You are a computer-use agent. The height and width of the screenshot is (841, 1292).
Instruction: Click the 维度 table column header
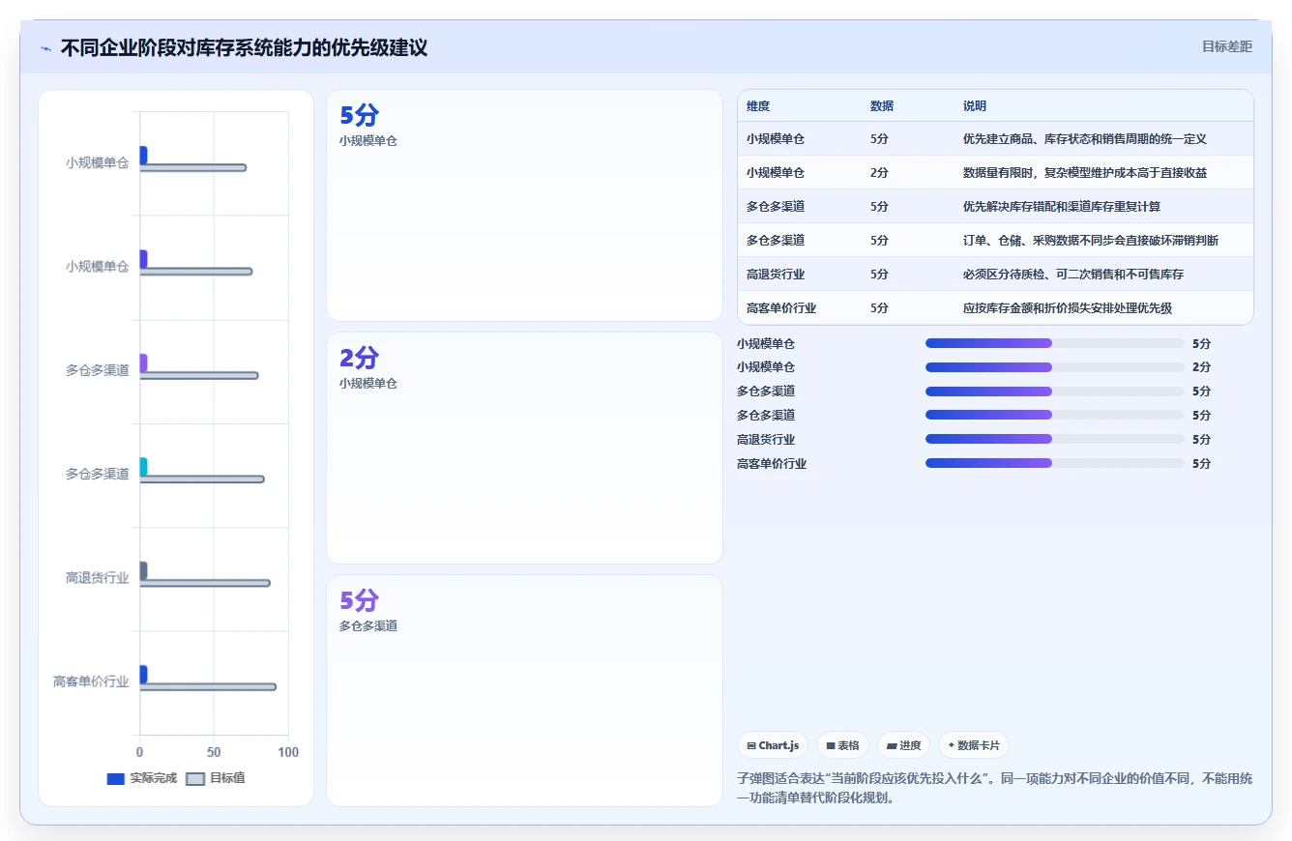(x=758, y=106)
